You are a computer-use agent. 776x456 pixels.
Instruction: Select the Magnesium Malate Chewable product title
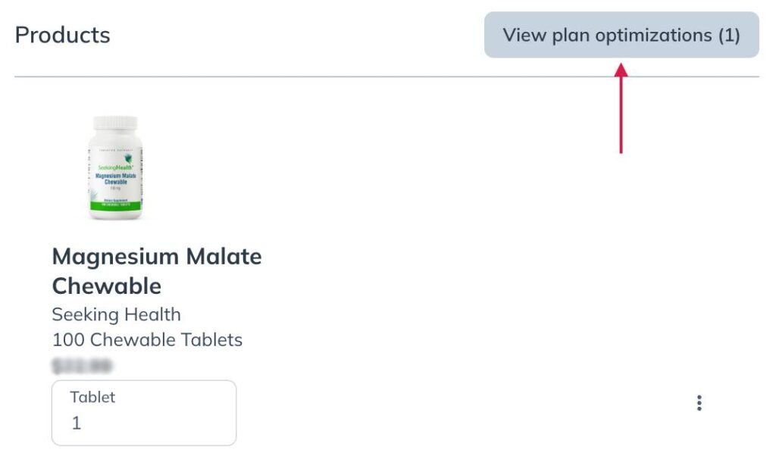click(x=157, y=271)
